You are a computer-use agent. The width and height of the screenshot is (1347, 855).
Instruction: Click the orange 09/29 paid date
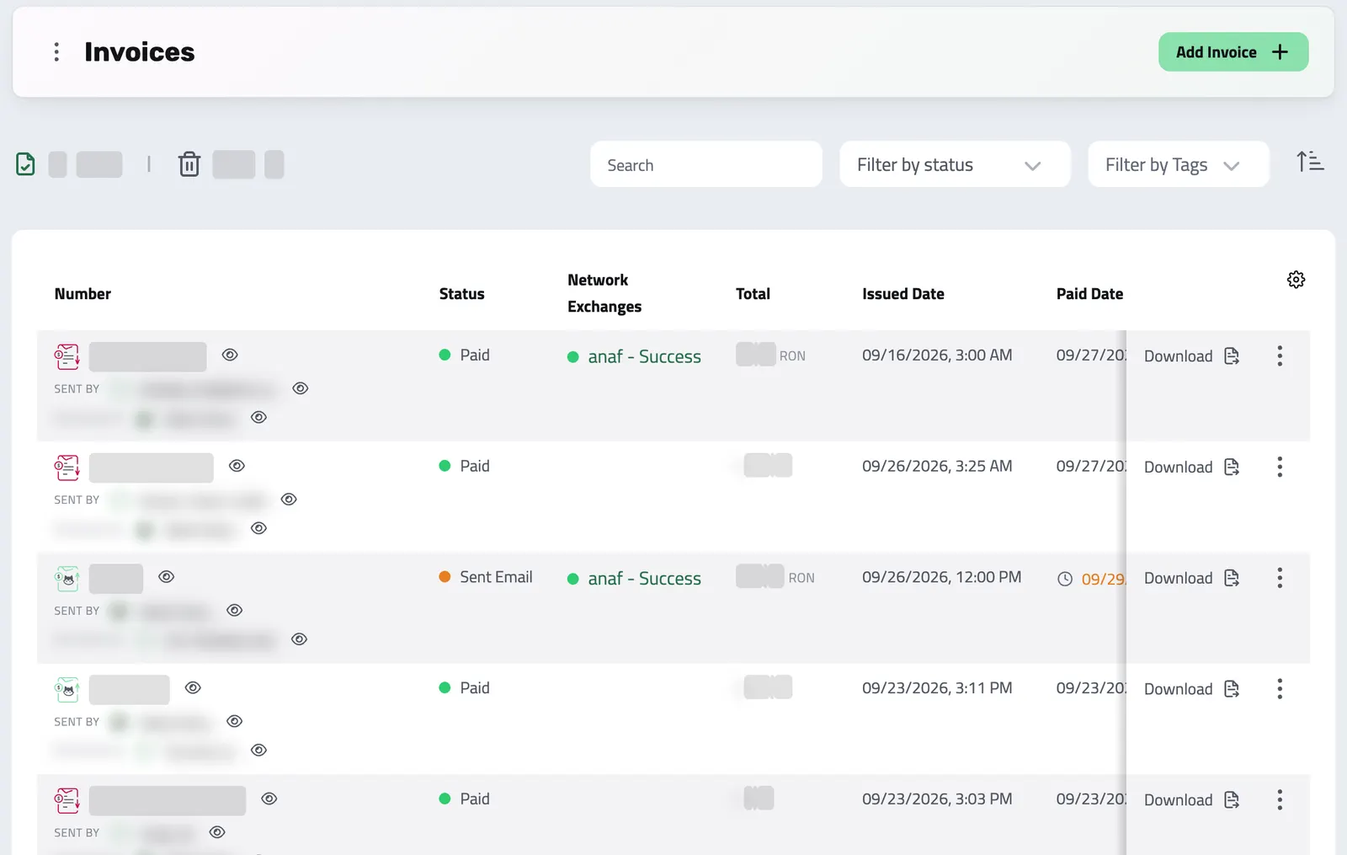pos(1103,580)
